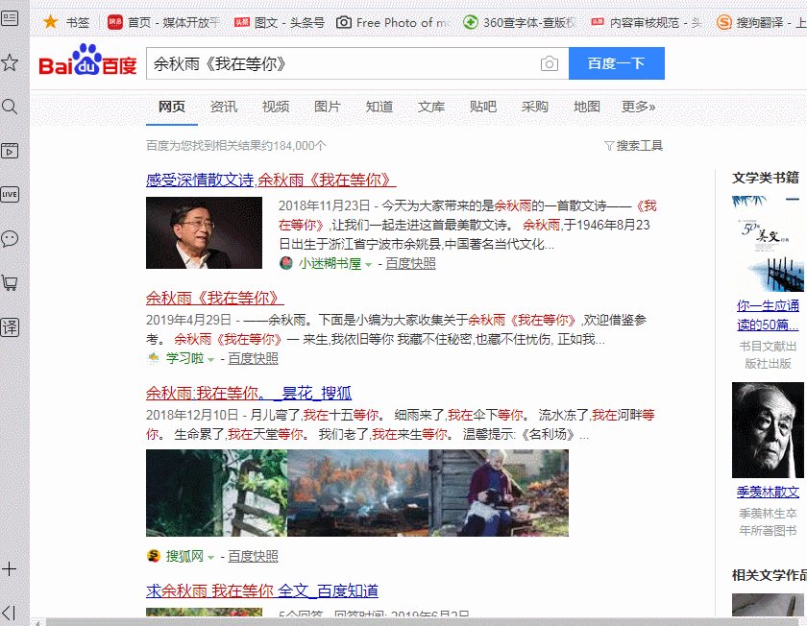Switch to the 地图 tab

pyautogui.click(x=587, y=107)
